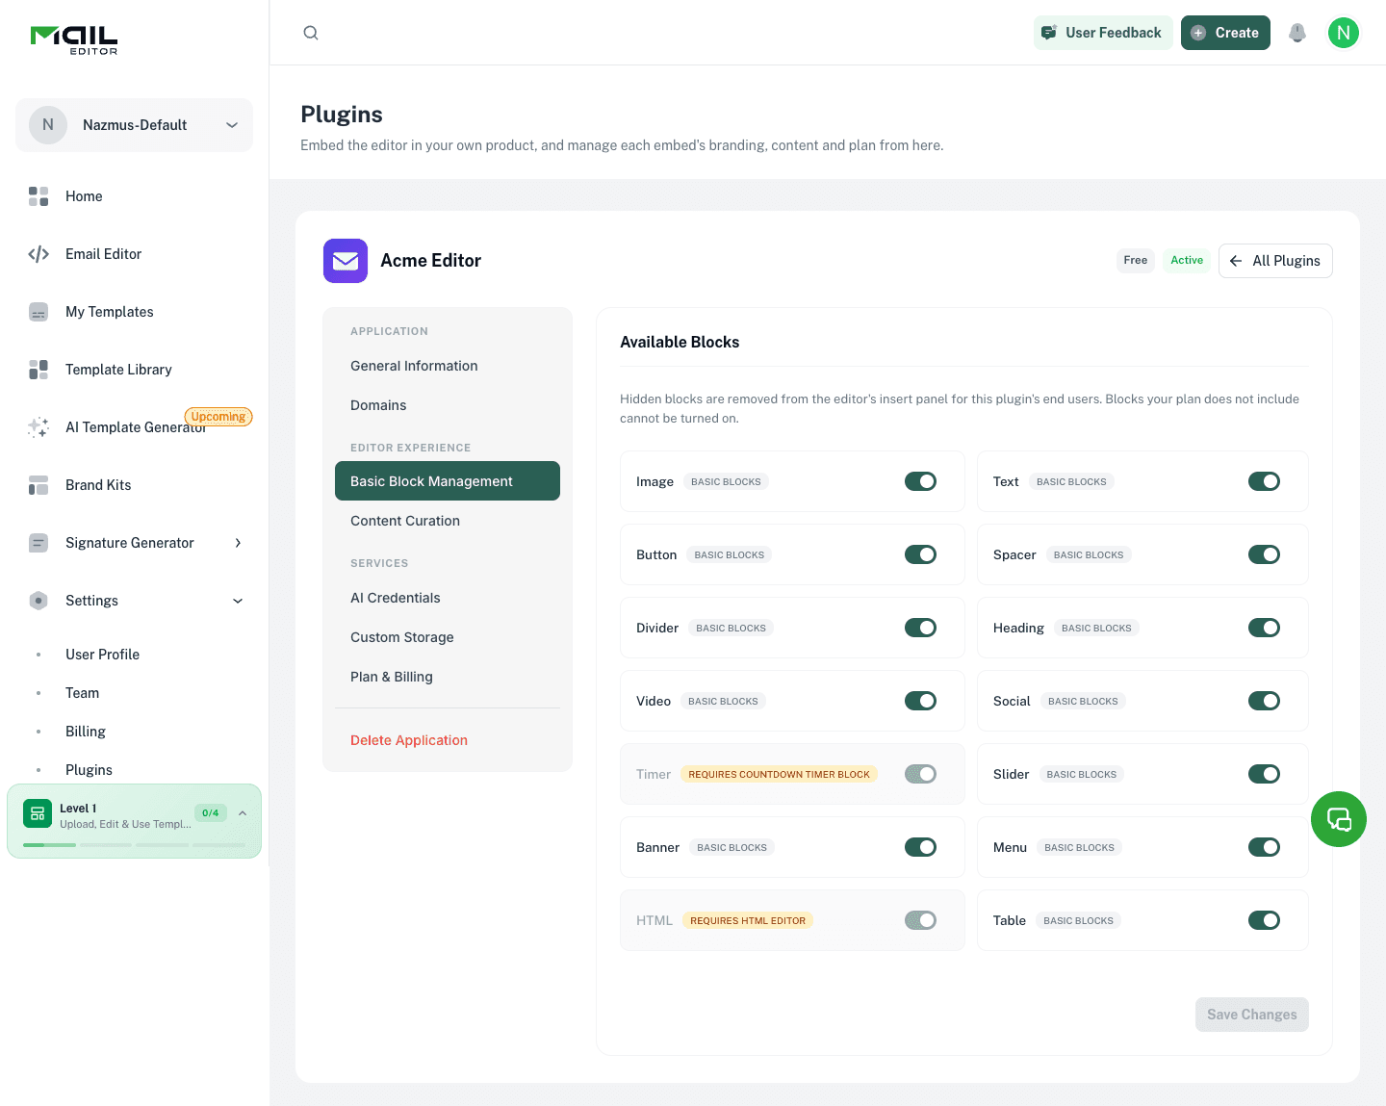Image resolution: width=1386 pixels, height=1106 pixels.
Task: Disable the Button block
Action: (x=921, y=554)
